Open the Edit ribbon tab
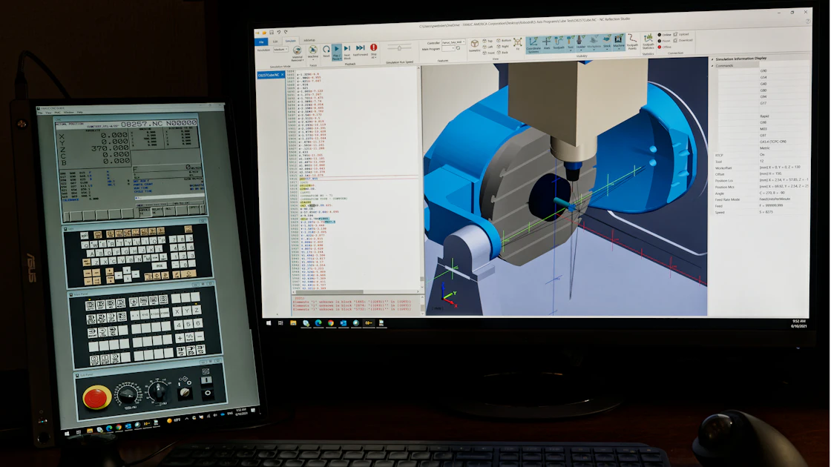Screen dimensions: 831x467 pyautogui.click(x=275, y=42)
